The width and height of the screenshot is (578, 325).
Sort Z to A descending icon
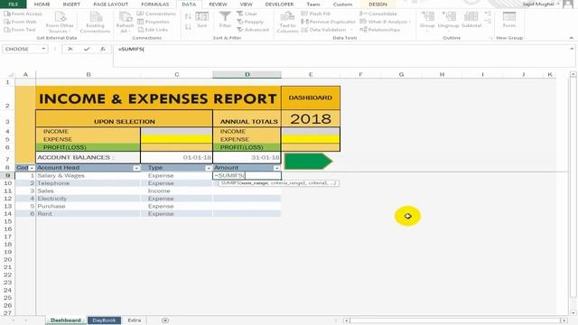[188, 27]
